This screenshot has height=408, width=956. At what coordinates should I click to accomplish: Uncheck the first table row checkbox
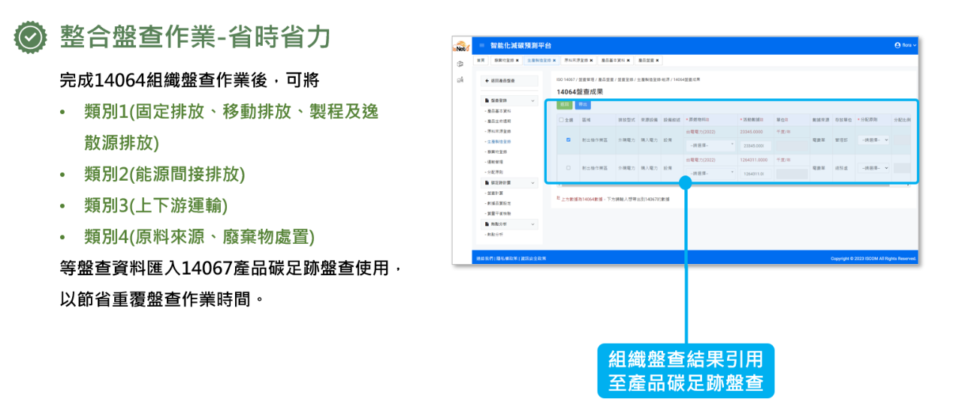coord(568,139)
